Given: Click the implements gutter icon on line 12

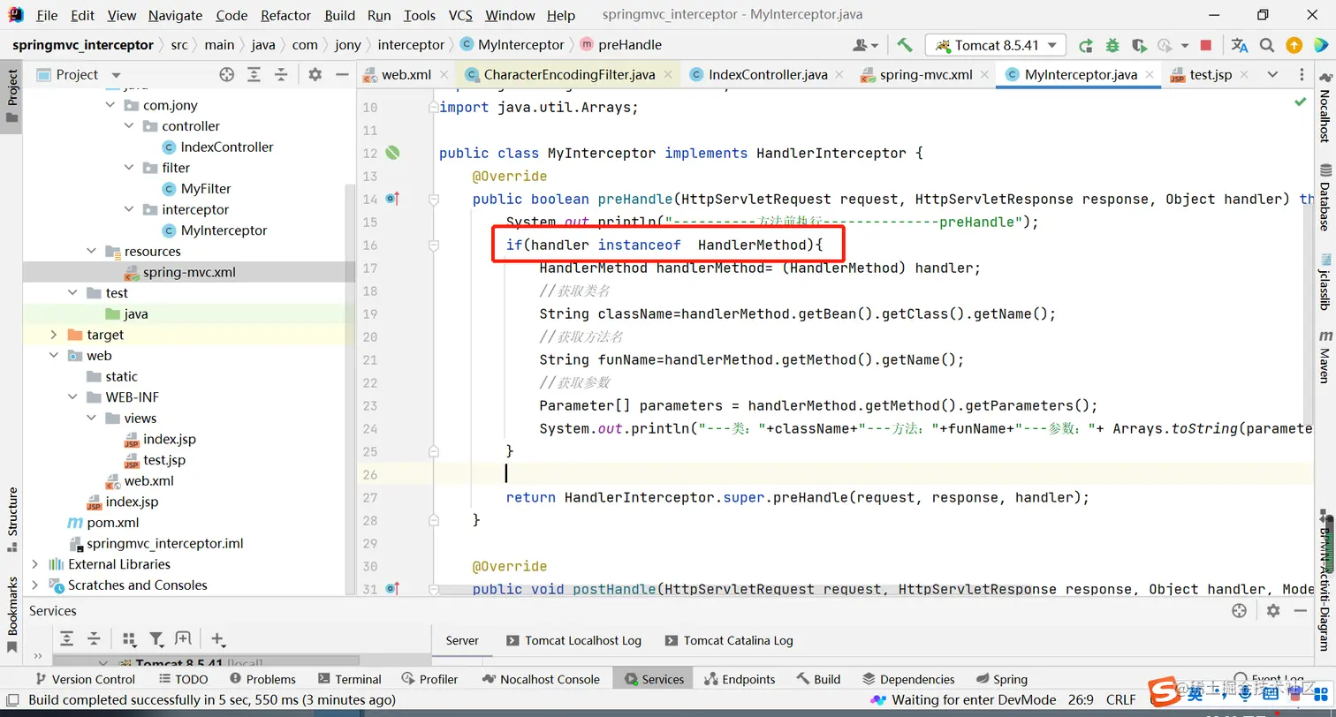Looking at the screenshot, I should [392, 153].
